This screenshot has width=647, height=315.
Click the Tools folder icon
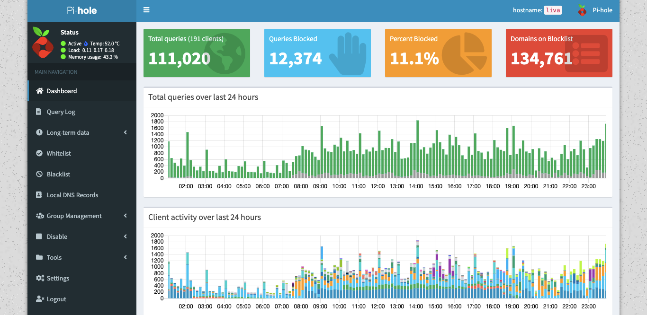[39, 257]
